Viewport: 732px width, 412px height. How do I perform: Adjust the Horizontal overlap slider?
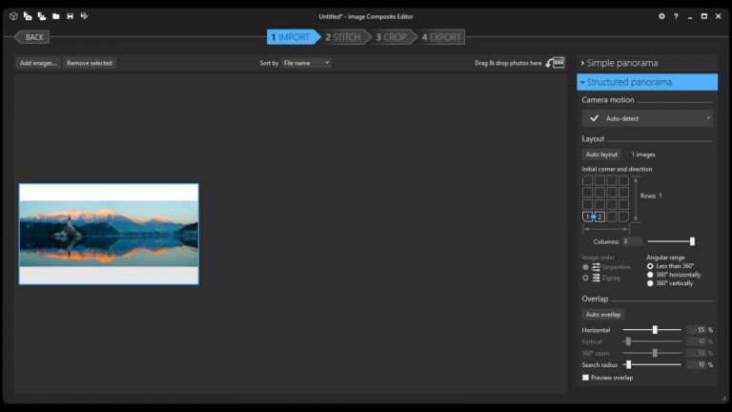pos(655,330)
